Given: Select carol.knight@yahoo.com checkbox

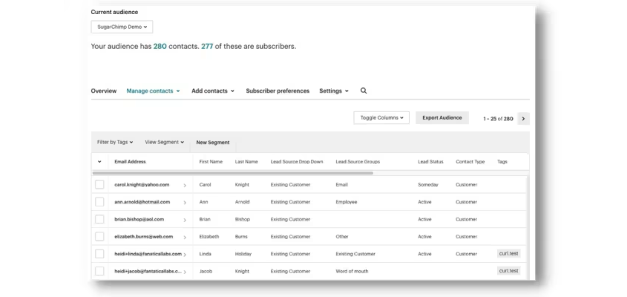Looking at the screenshot, I should 99,185.
